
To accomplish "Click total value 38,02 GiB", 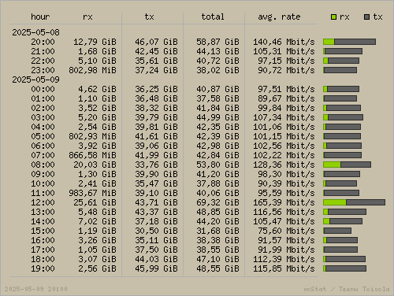I will (217, 70).
